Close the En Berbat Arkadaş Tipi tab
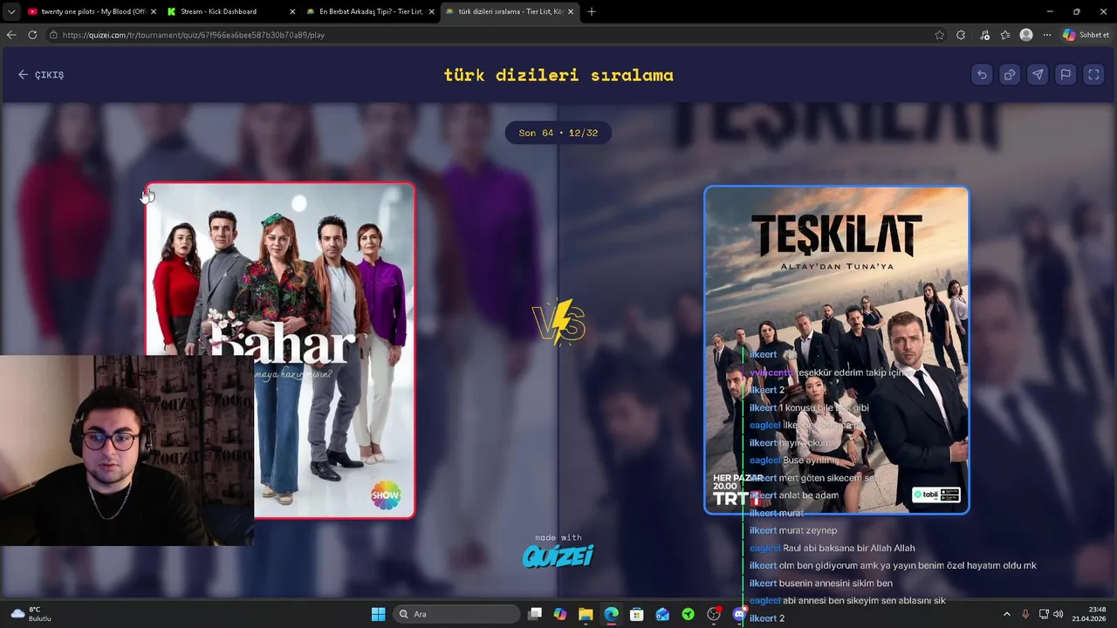Viewport: 1117px width, 628px height. pos(432,11)
